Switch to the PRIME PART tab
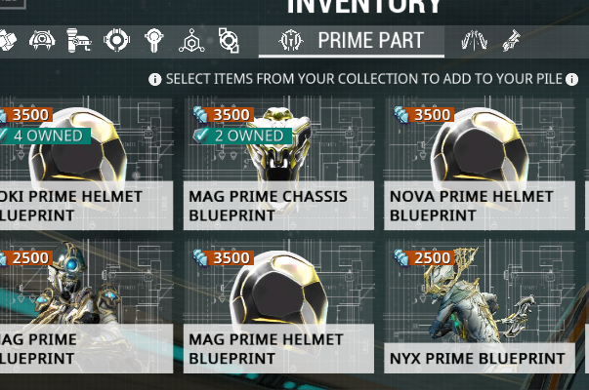 352,41
